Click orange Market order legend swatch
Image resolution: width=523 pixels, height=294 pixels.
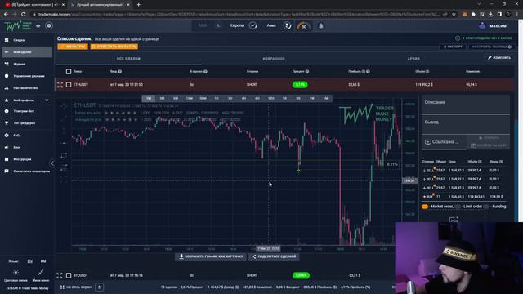pyautogui.click(x=425, y=207)
